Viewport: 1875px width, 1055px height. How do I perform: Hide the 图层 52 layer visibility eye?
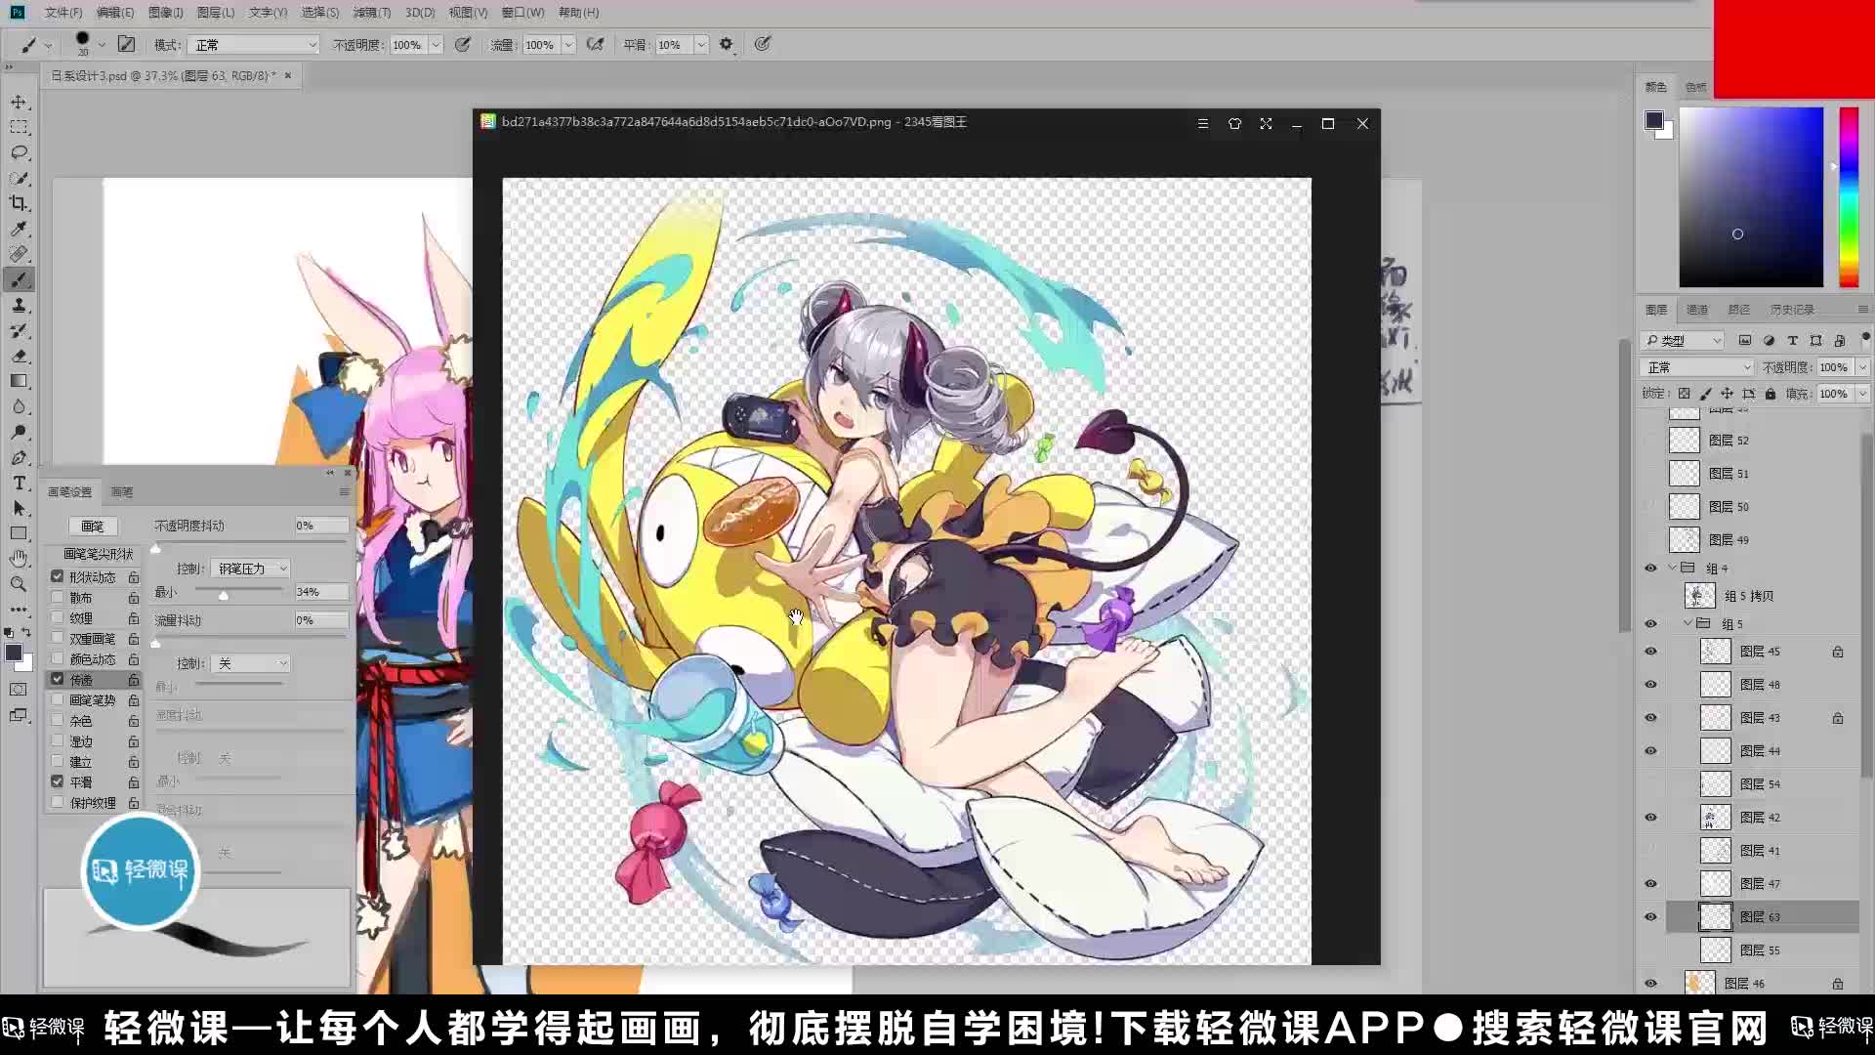[x=1650, y=440]
